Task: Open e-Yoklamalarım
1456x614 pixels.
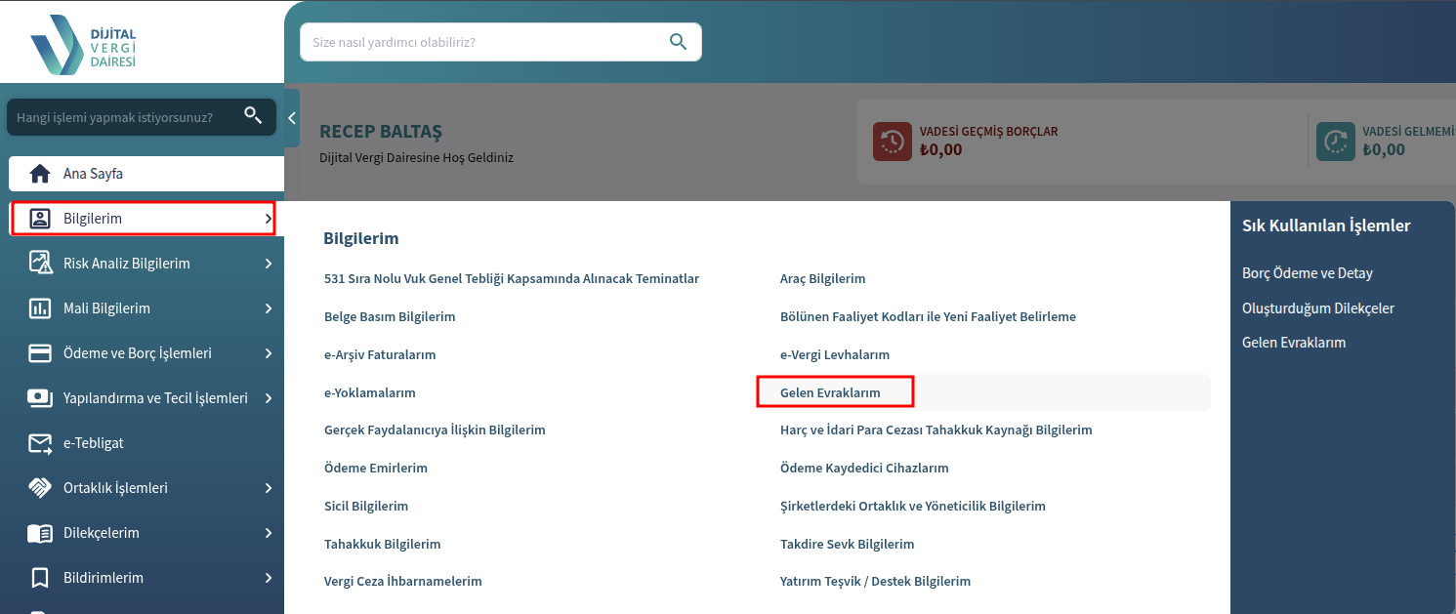Action: click(x=370, y=392)
